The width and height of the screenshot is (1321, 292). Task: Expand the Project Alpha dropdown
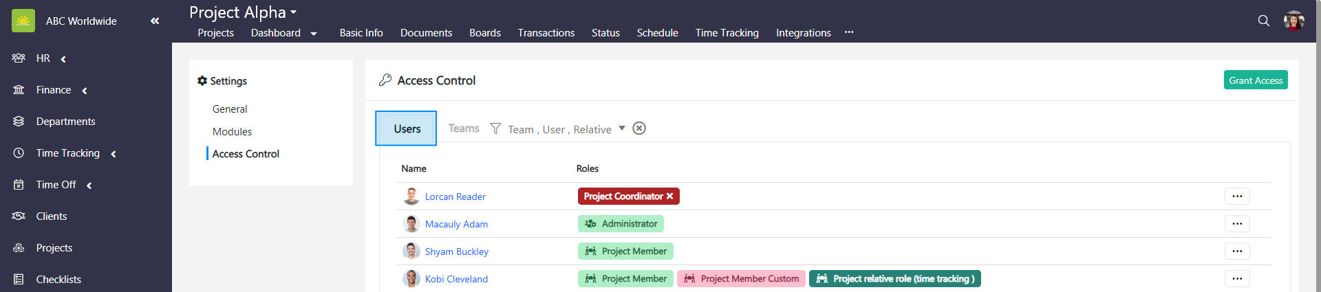(293, 12)
